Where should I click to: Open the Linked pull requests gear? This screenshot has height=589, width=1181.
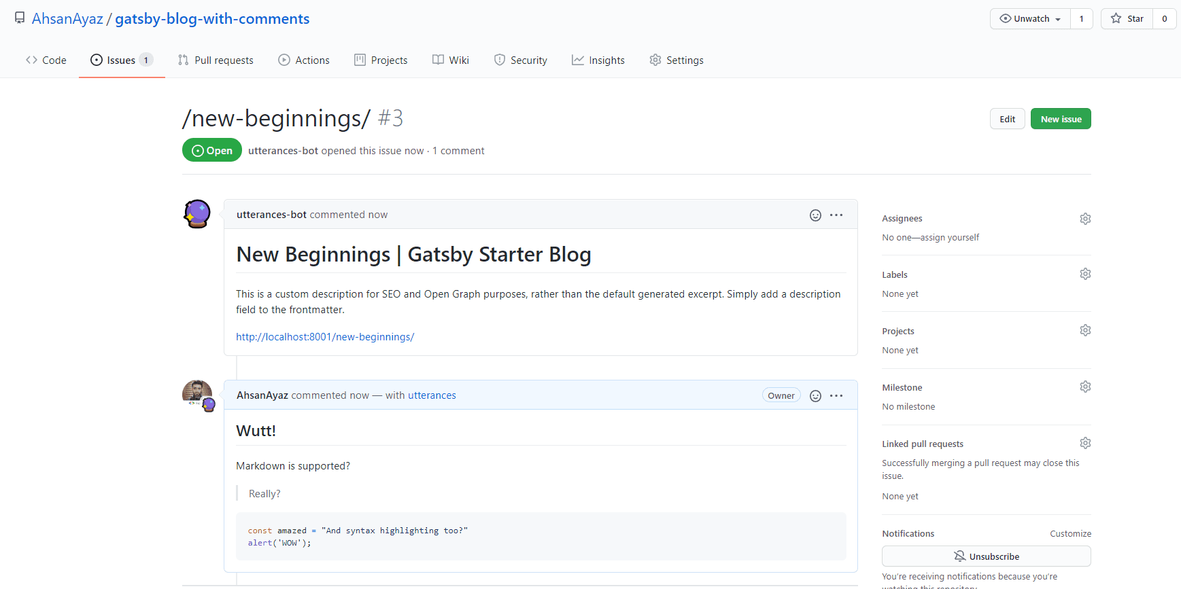coord(1085,443)
